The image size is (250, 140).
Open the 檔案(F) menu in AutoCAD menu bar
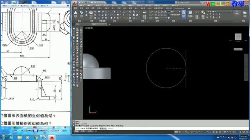[82, 5]
